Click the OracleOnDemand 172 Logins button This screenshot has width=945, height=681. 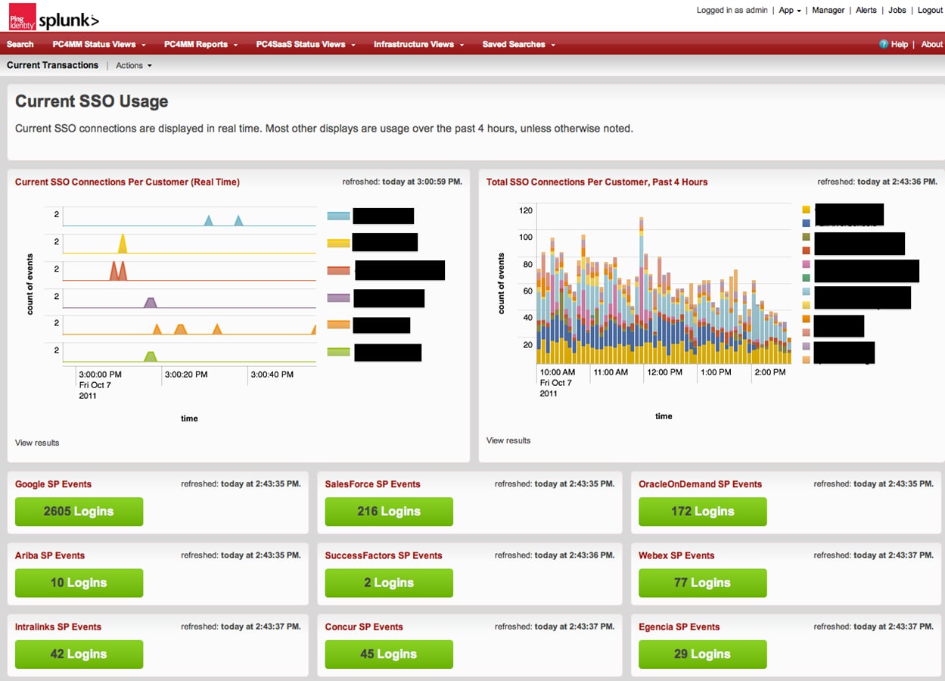point(702,512)
